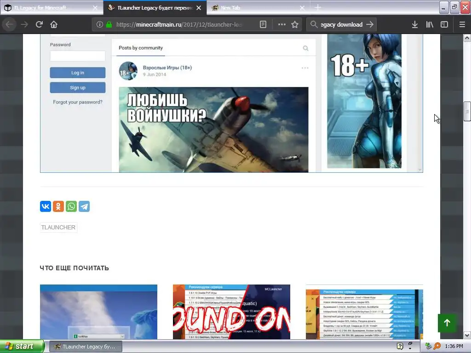
Task: Click the page scrollbar down arrow
Action: click(x=467, y=335)
